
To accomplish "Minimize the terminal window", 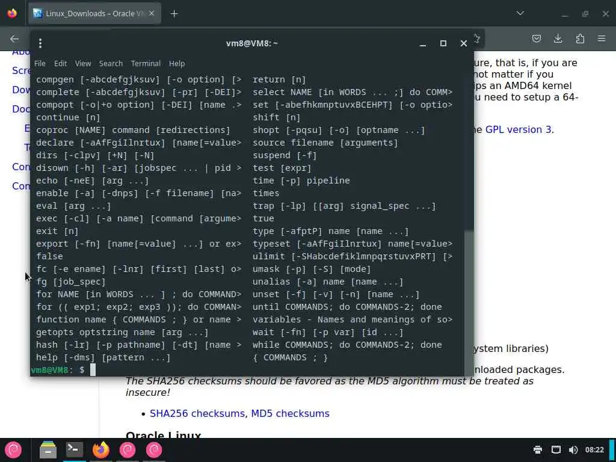I will 423,43.
